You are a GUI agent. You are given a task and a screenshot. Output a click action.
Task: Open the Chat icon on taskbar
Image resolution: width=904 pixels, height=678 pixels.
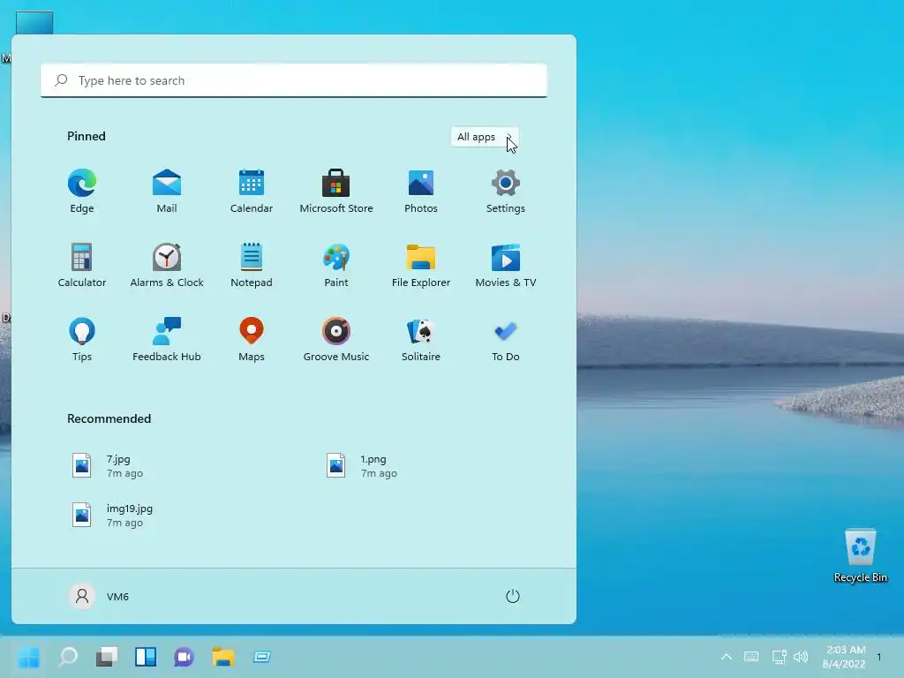pos(184,657)
